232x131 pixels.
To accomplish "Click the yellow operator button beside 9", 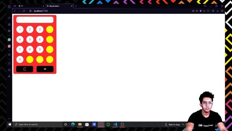I will point(50,49).
